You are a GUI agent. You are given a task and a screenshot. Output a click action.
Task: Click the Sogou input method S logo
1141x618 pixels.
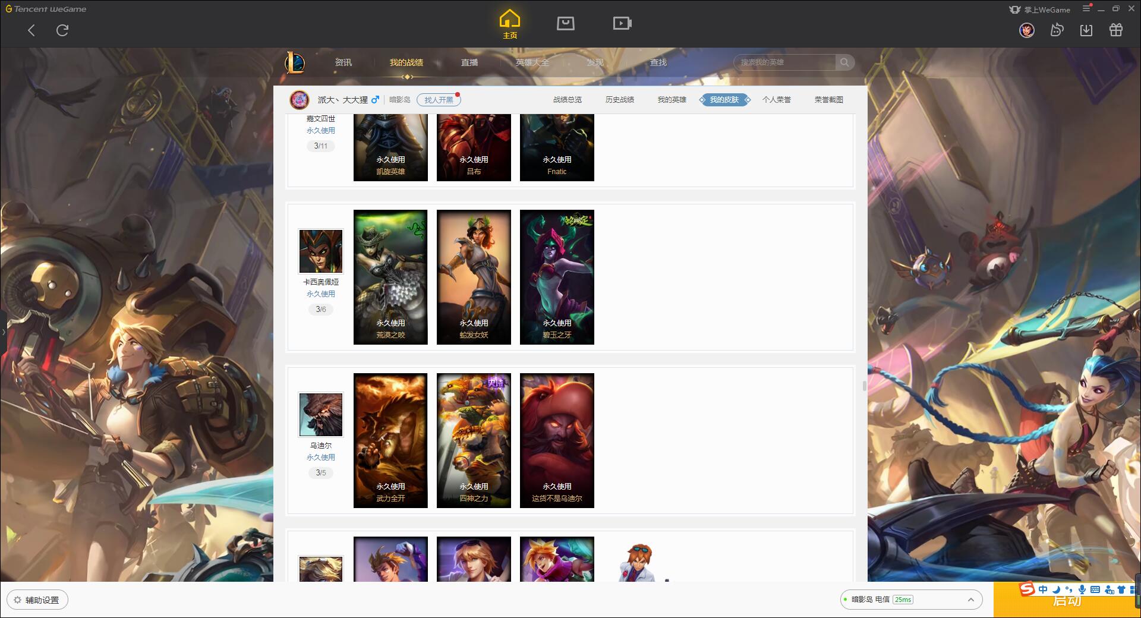click(1027, 589)
